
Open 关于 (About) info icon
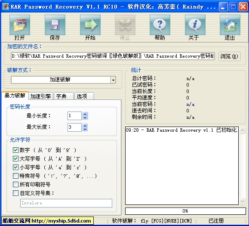click(195, 25)
